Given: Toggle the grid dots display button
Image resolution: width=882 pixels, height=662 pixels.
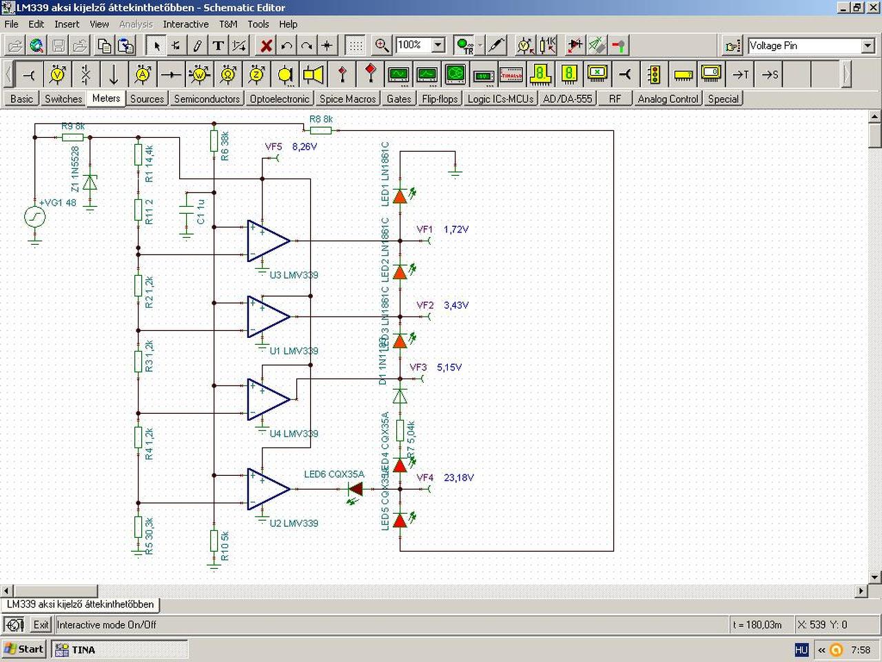Looking at the screenshot, I should click(x=356, y=46).
